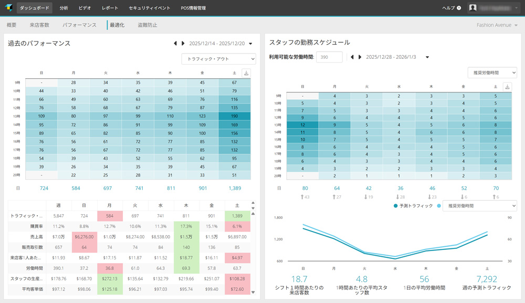Open the 推奨労働時間 dropdown beside the chart legend
Screen dimensions: 525x303
pyautogui.click(x=480, y=206)
